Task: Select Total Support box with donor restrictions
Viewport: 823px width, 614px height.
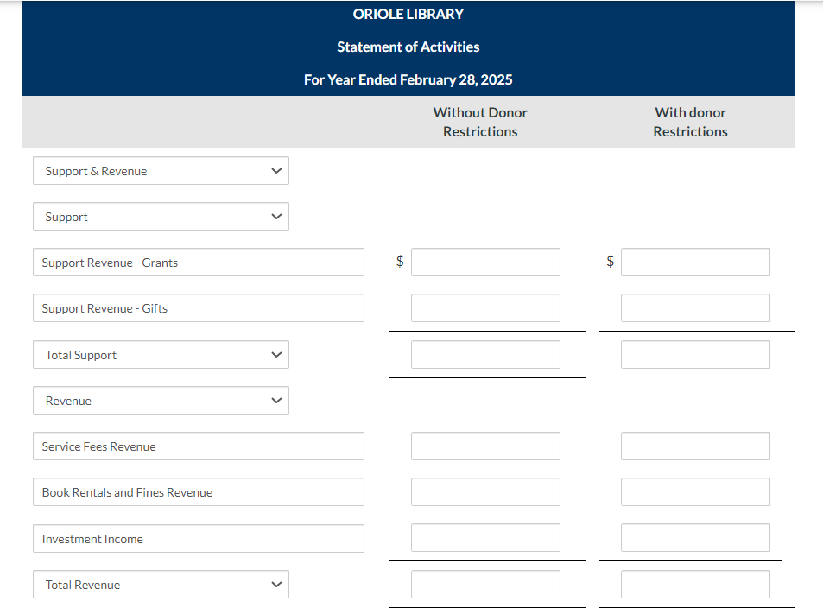Action: [695, 355]
